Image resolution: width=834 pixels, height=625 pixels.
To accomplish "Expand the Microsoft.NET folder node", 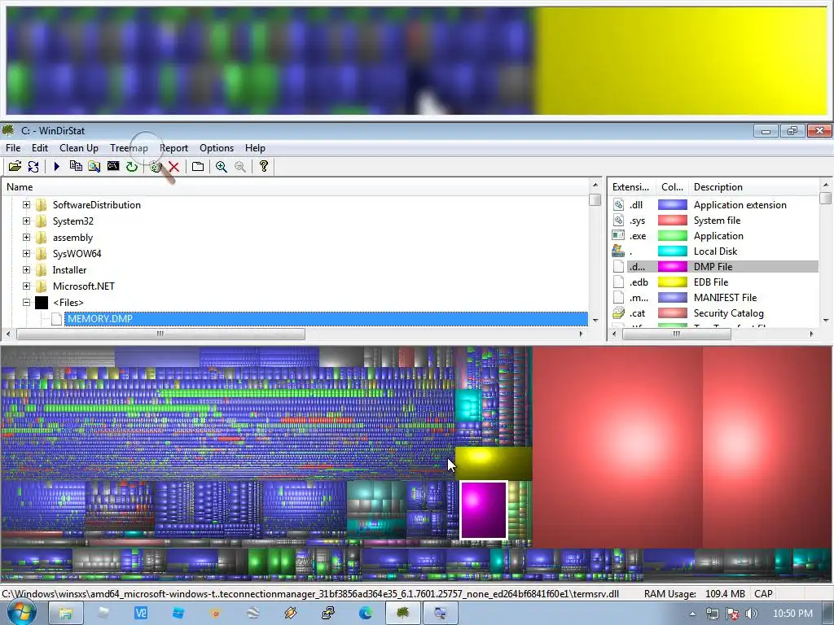I will [x=26, y=286].
